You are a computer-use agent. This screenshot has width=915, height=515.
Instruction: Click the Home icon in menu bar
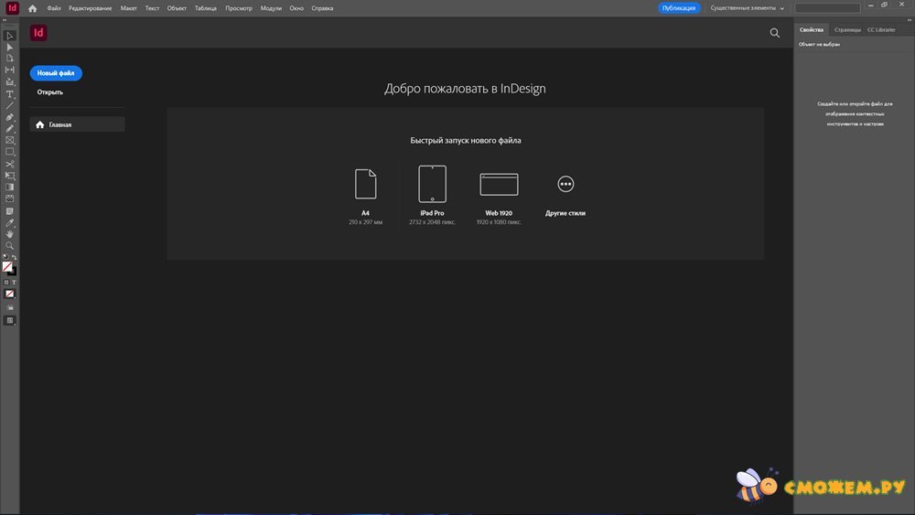33,8
